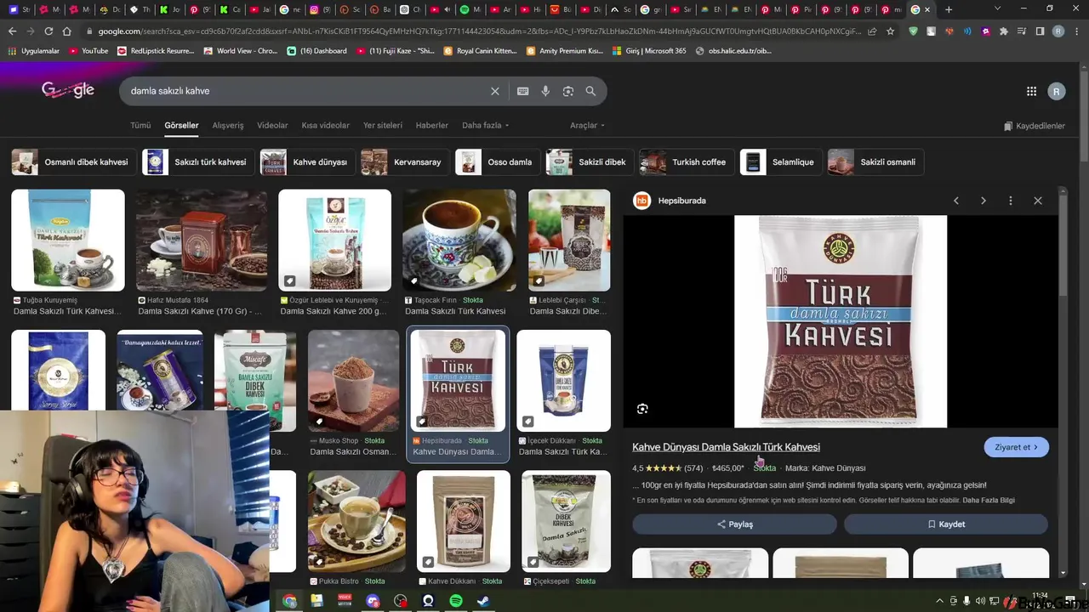Open Daha Fazla Bilgi link
Viewport: 1089px width, 612px height.
(x=989, y=500)
